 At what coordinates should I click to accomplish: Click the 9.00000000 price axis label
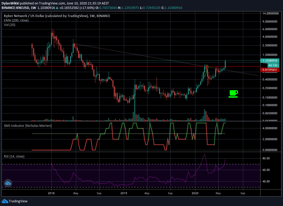(x=270, y=21)
